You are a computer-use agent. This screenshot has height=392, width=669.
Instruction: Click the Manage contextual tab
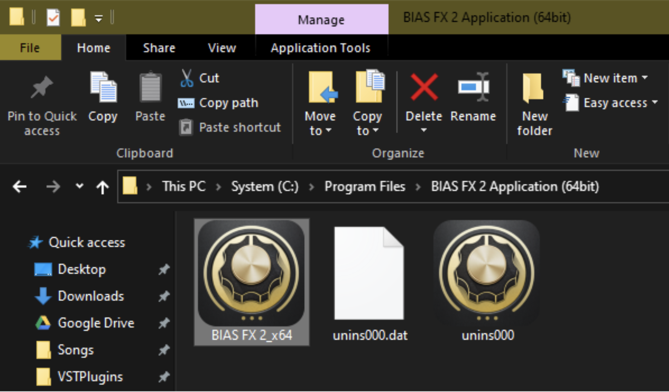[x=321, y=19]
